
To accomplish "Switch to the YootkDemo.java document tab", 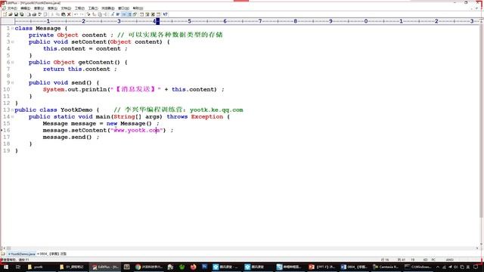I will point(22,254).
